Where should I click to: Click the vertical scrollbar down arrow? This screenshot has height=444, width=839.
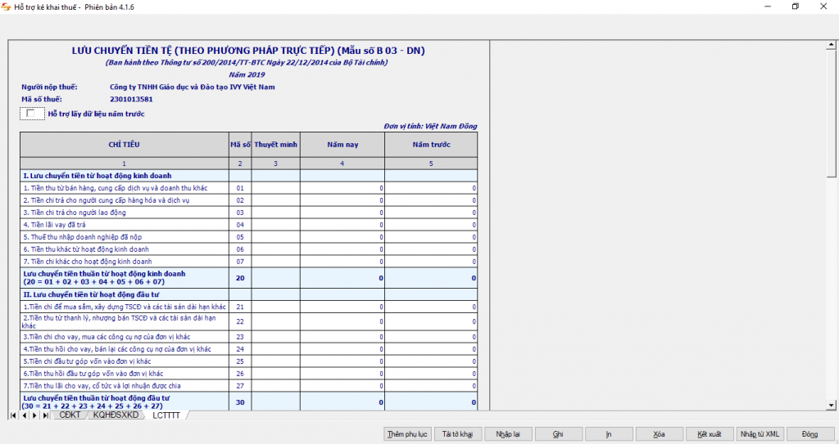pos(832,405)
